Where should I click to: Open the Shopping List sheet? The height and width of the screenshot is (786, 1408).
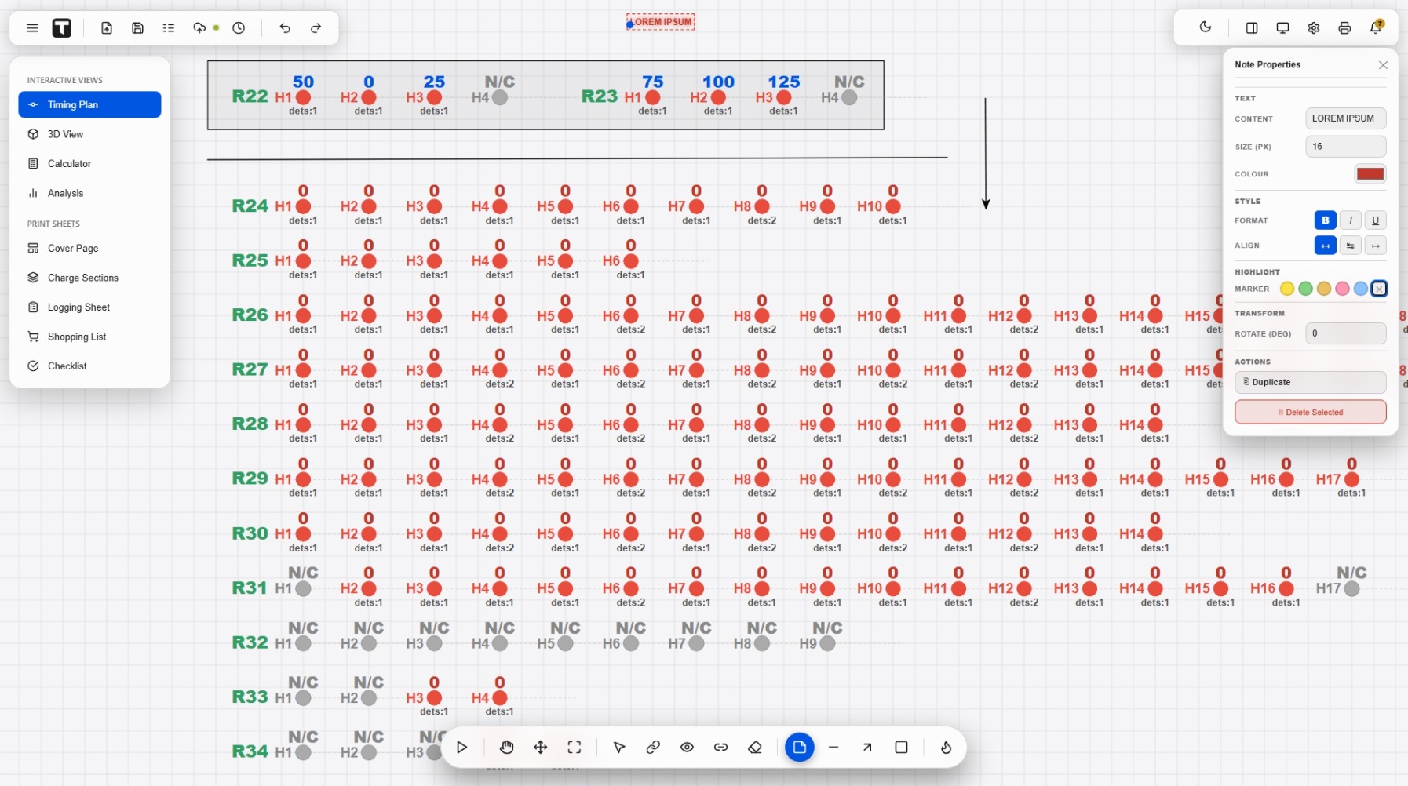point(89,337)
